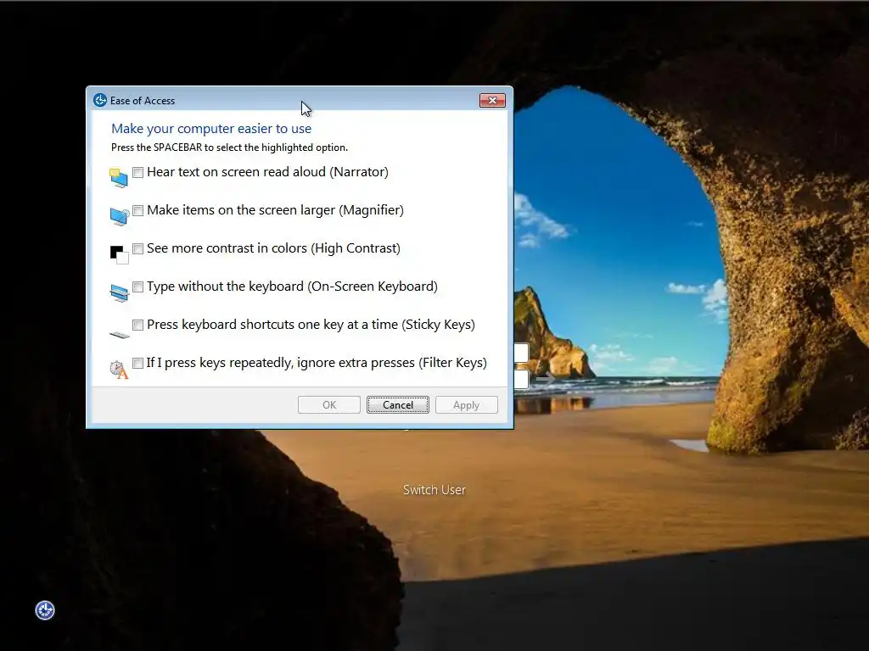This screenshot has width=869, height=651.
Task: Close the Ease of Access dialog
Action: pyautogui.click(x=492, y=100)
